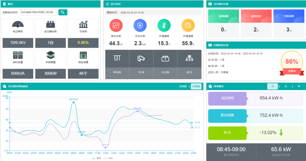This screenshot has height=161, width=306.
Task: Switch chart to 总用电 view
Action: [x=196, y=86]
